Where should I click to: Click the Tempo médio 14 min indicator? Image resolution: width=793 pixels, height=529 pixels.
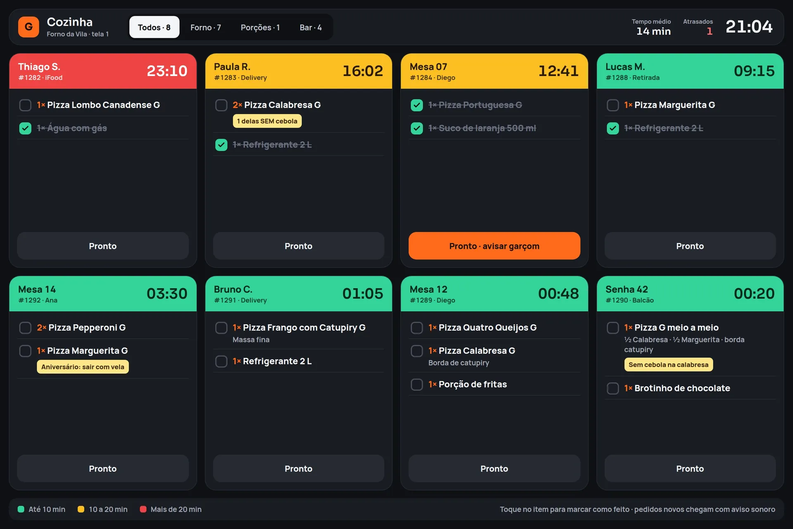point(651,27)
